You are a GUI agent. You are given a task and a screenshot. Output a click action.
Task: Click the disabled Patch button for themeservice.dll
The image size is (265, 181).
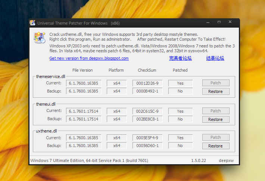(216, 83)
